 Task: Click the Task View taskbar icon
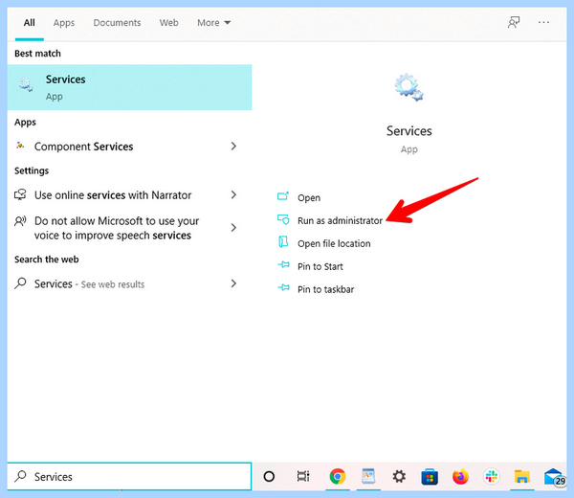click(303, 476)
